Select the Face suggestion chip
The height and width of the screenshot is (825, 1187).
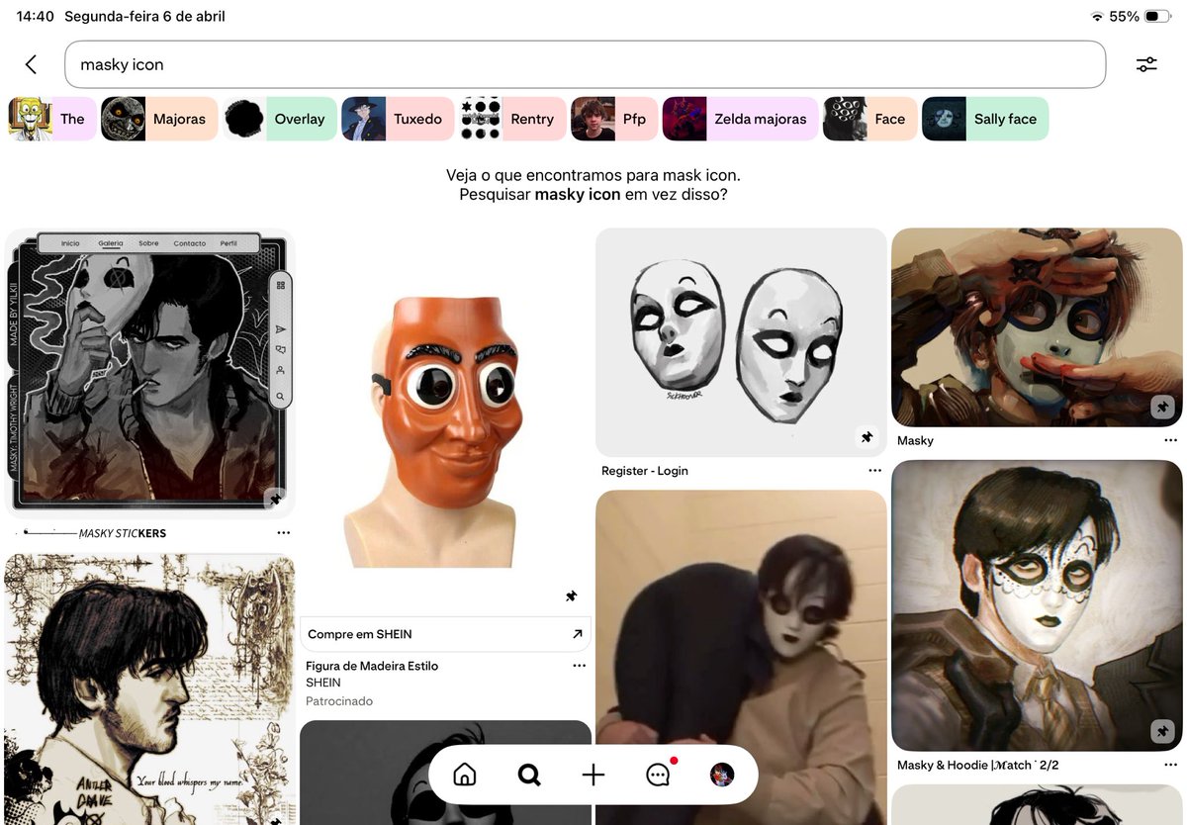tap(870, 119)
